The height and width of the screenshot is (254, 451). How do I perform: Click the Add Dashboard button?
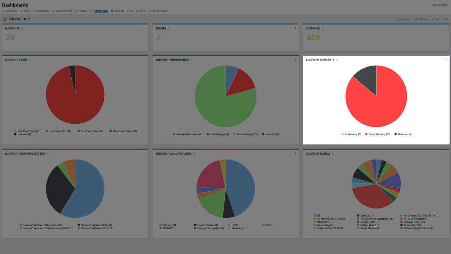[x=438, y=5]
